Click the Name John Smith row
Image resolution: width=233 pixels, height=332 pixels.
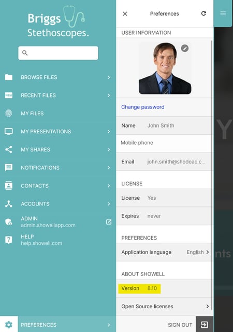[164, 126]
